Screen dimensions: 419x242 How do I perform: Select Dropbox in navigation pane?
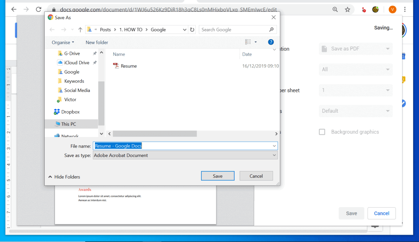[x=70, y=112]
